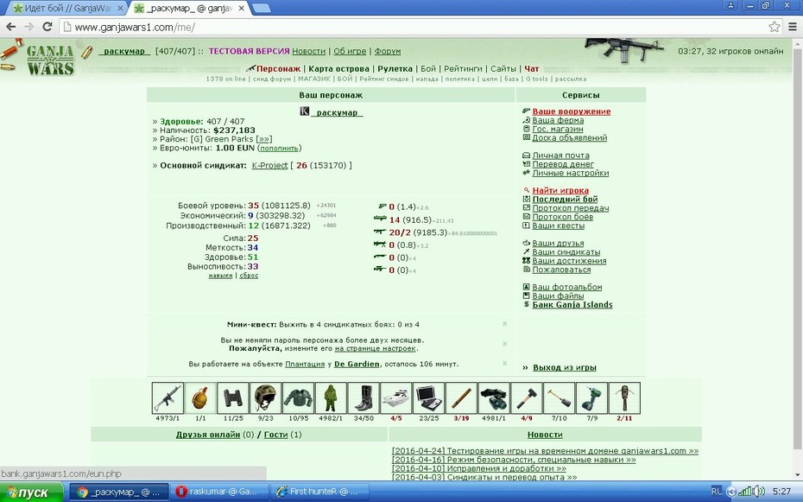Open the K-Project syndicate link

coord(269,165)
